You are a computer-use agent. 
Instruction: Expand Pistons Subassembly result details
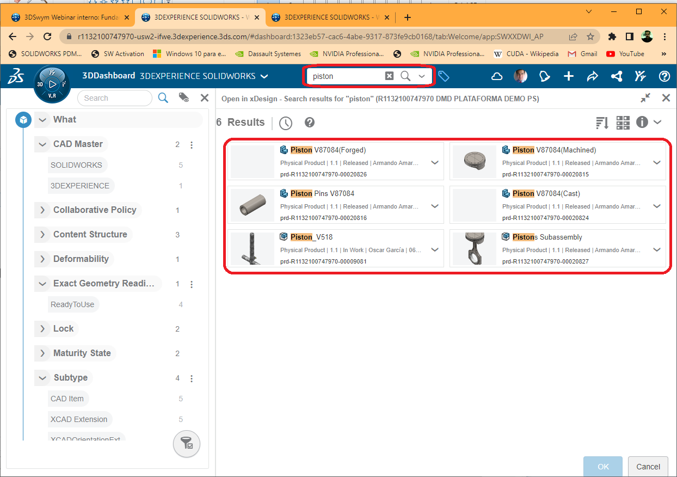point(657,249)
